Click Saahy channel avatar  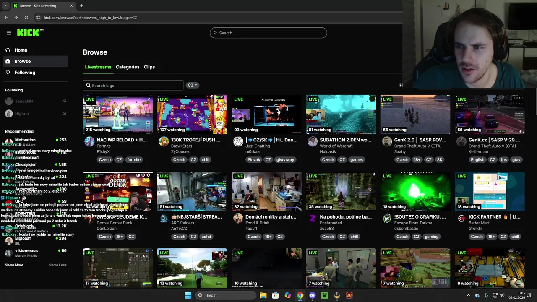tap(387, 141)
